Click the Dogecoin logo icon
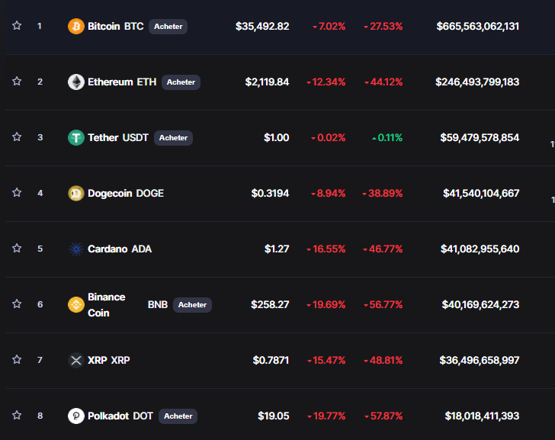This screenshot has height=440, width=555. pos(75,193)
